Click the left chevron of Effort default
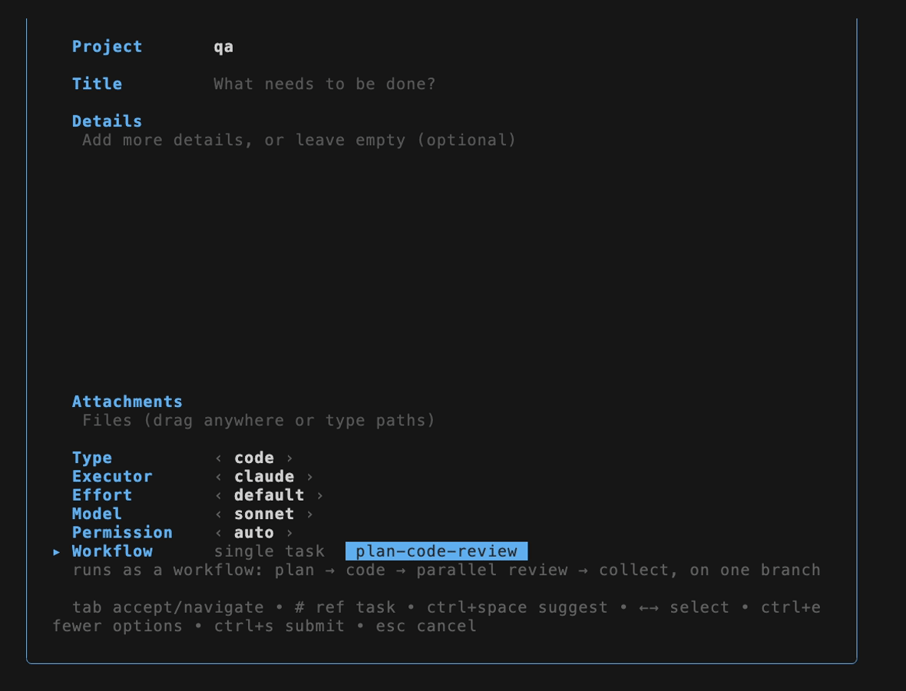 tap(218, 496)
